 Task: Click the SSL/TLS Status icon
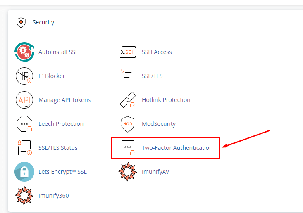(x=24, y=148)
